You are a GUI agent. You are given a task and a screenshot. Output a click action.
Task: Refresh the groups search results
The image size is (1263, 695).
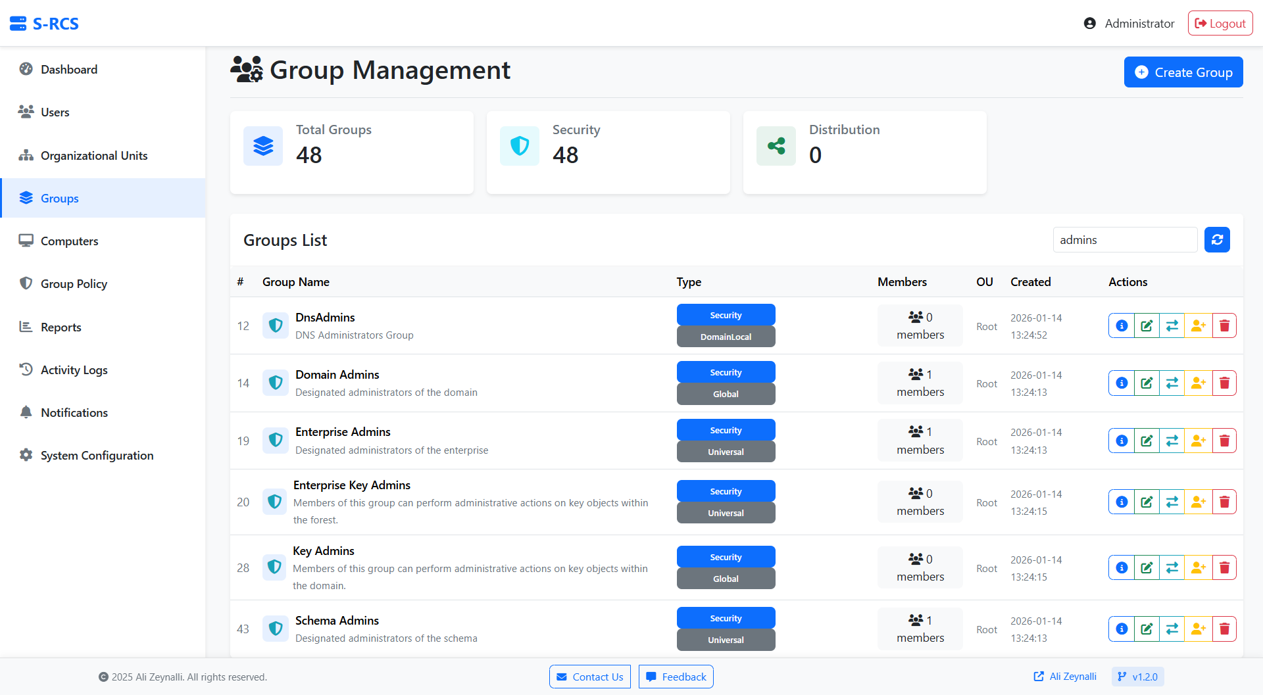1217,239
